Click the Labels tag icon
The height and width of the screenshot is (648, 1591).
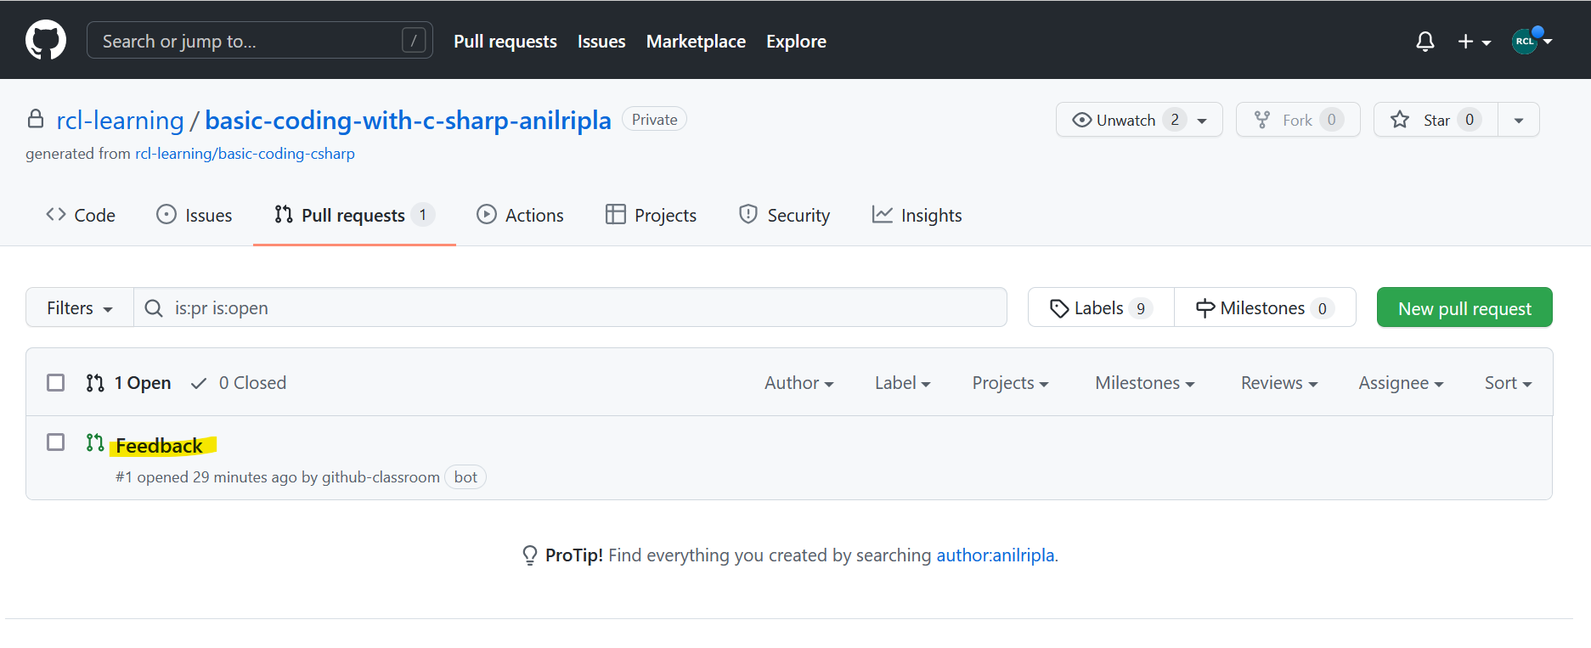pyautogui.click(x=1059, y=308)
